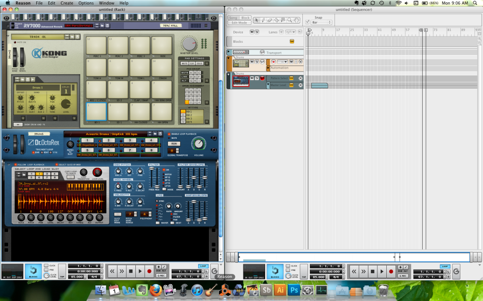Image resolution: width=483 pixels, height=301 pixels.
Task: Toggle Loop button in Rack transport
Action: pyautogui.click(x=203, y=266)
